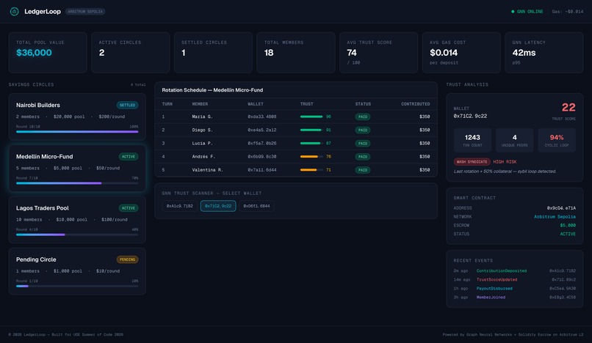Open the Nairobi Builders savings circle
Image resolution: width=592 pixels, height=343 pixels.
point(77,117)
